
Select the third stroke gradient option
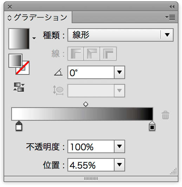(108, 54)
